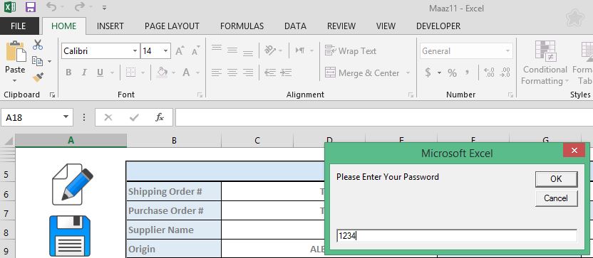Align text right

click(248, 72)
